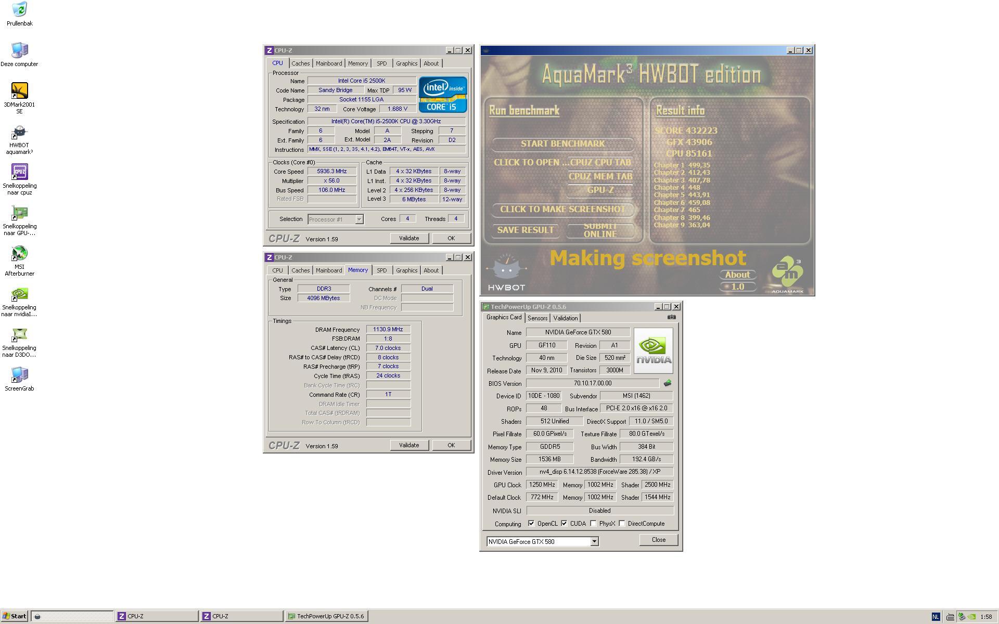The image size is (999, 624).
Task: Toggle the OpenCL checkbox in GPU-Z
Action: (x=531, y=524)
